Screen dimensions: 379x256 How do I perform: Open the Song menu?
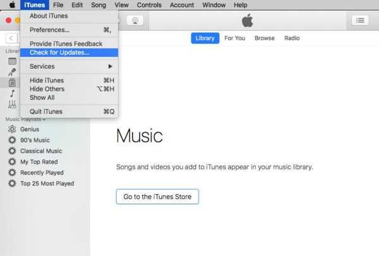coord(99,5)
